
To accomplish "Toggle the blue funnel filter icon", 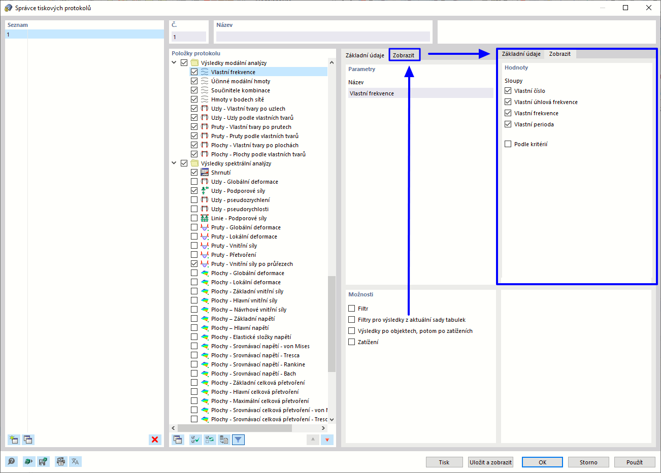I will [x=238, y=440].
